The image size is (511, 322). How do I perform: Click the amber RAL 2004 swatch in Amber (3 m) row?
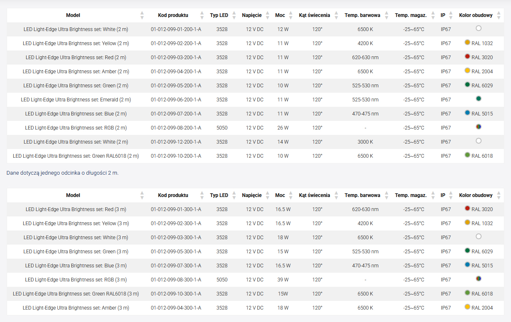[x=467, y=307]
